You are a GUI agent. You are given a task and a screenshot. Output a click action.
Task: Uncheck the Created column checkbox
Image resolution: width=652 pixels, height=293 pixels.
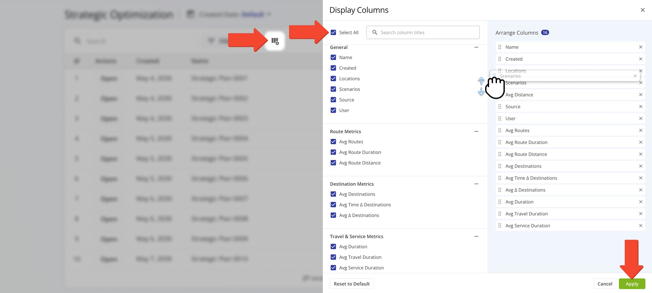pyautogui.click(x=333, y=68)
